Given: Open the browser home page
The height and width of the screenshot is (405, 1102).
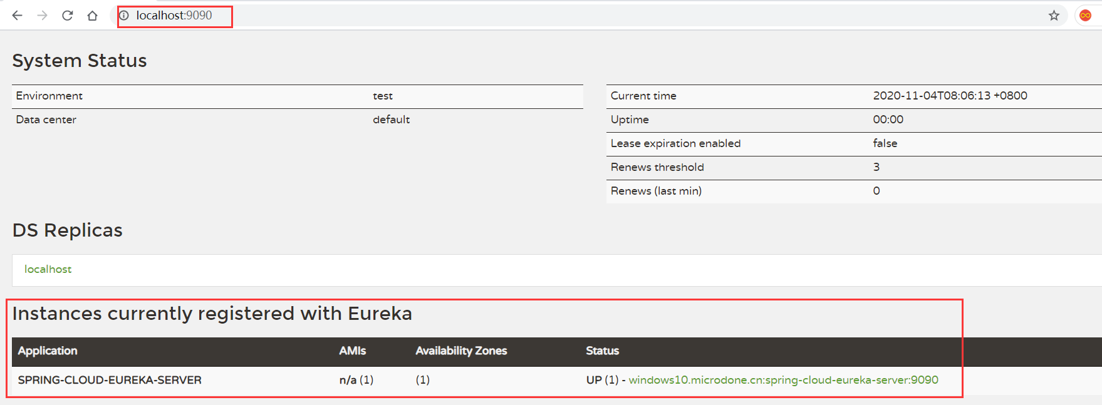Looking at the screenshot, I should pos(92,16).
